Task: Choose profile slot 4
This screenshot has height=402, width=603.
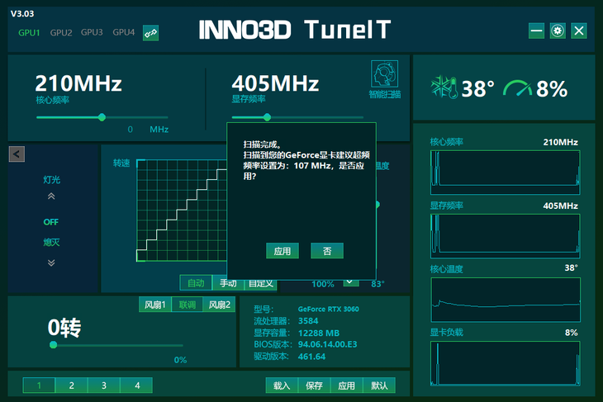Action: click(x=137, y=385)
